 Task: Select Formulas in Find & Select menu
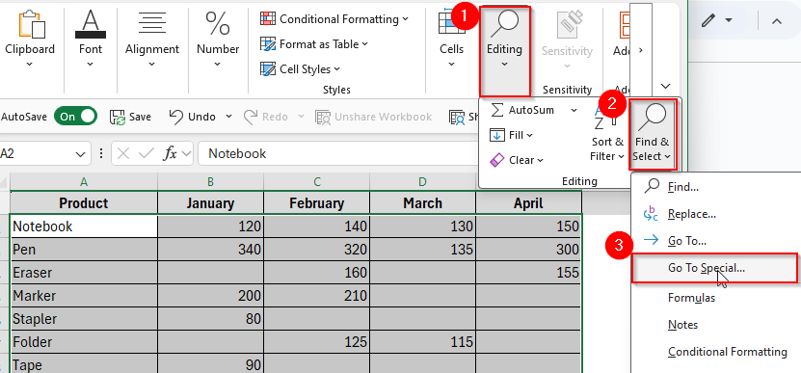[716, 298]
